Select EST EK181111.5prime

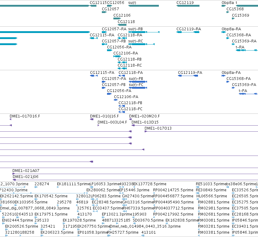pyautogui.click(x=73, y=184)
